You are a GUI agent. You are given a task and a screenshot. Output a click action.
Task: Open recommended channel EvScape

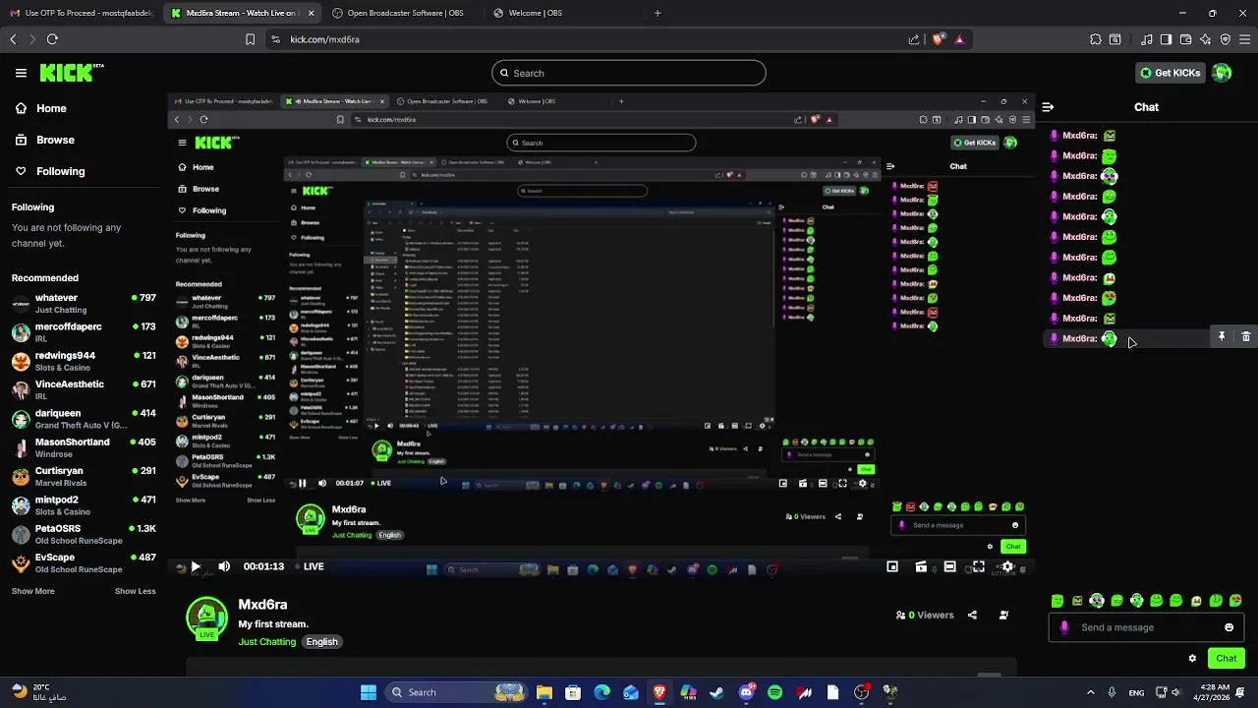84,562
